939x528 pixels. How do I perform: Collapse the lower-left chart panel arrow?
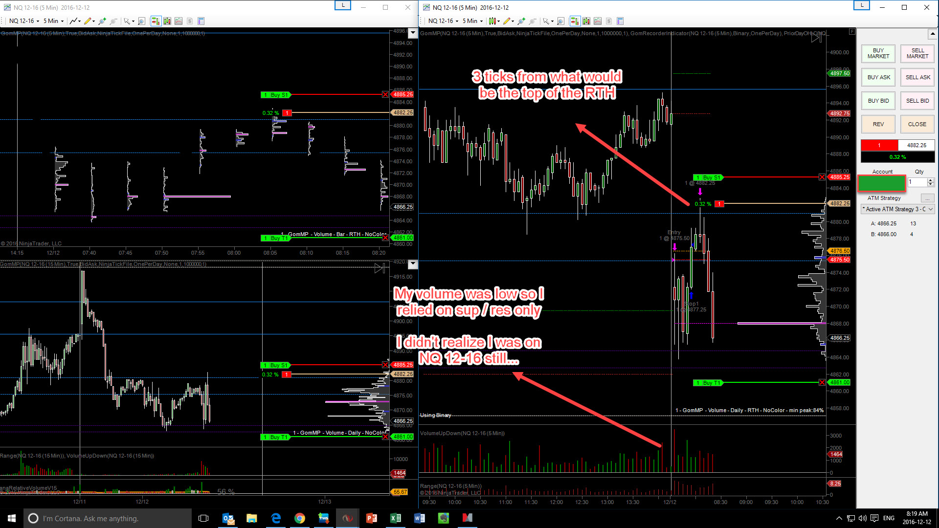pyautogui.click(x=413, y=264)
